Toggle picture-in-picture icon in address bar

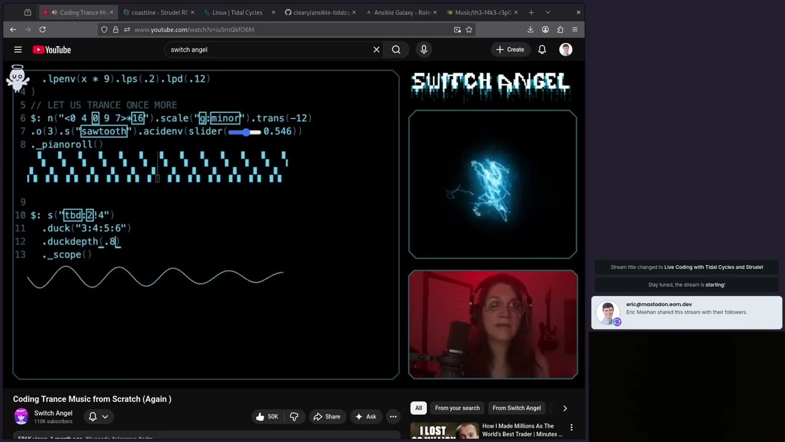pos(458,29)
